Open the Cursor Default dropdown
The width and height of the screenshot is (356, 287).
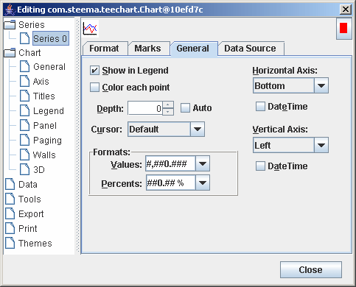pos(198,129)
